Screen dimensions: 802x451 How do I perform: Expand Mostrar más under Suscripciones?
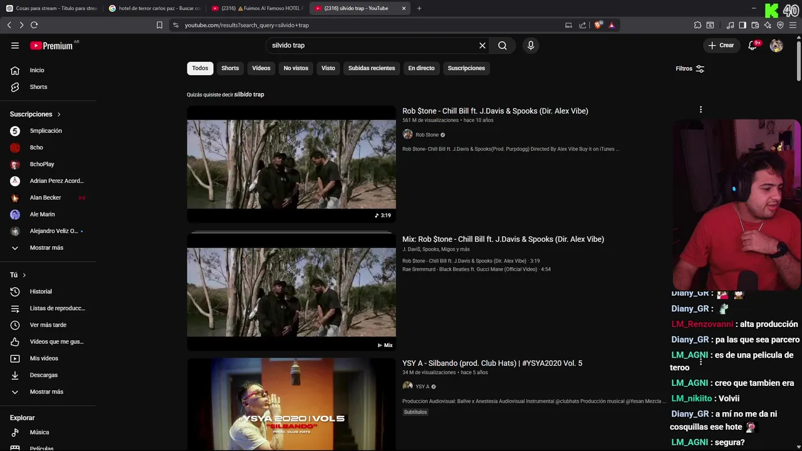point(48,247)
